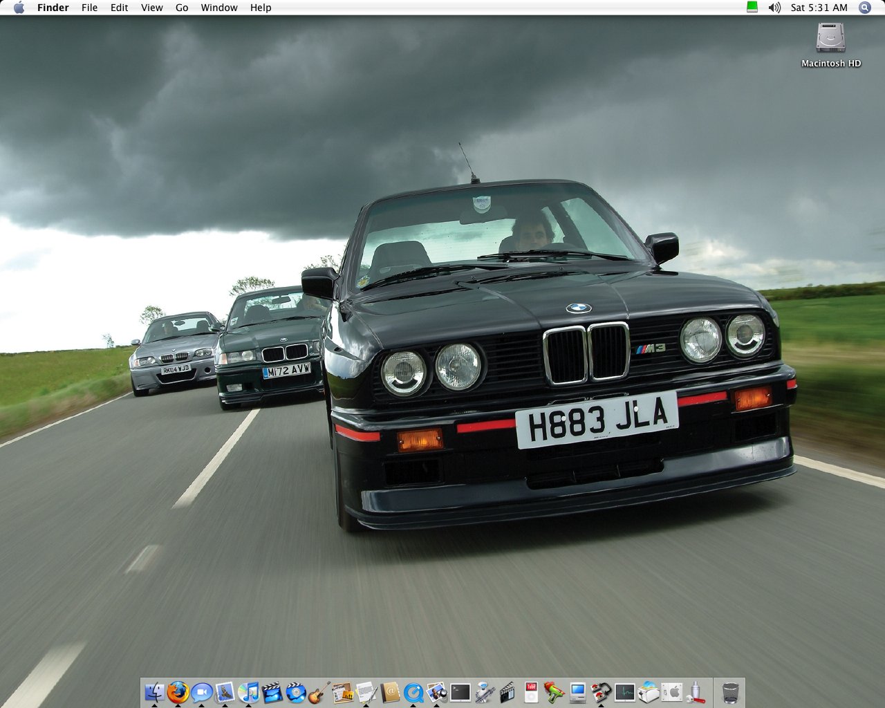The height and width of the screenshot is (708, 885).
Task: Launch Address Book from the dock
Action: click(389, 692)
